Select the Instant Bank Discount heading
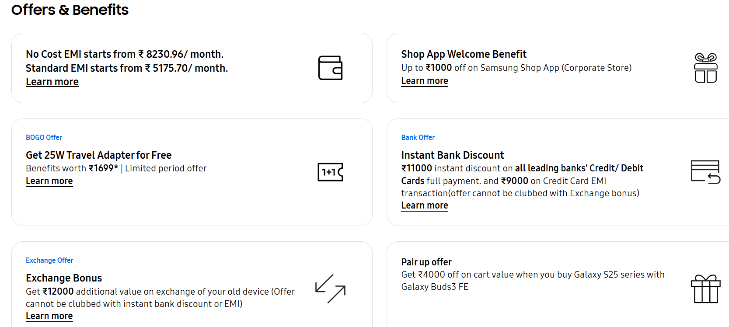The height and width of the screenshot is (327, 729). pyautogui.click(x=452, y=155)
